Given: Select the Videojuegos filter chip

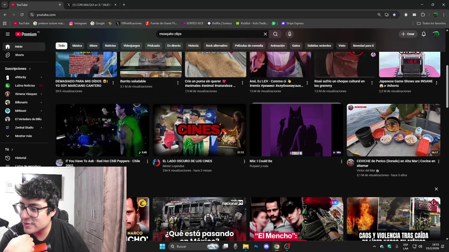Looking at the screenshot, I should 132,45.
